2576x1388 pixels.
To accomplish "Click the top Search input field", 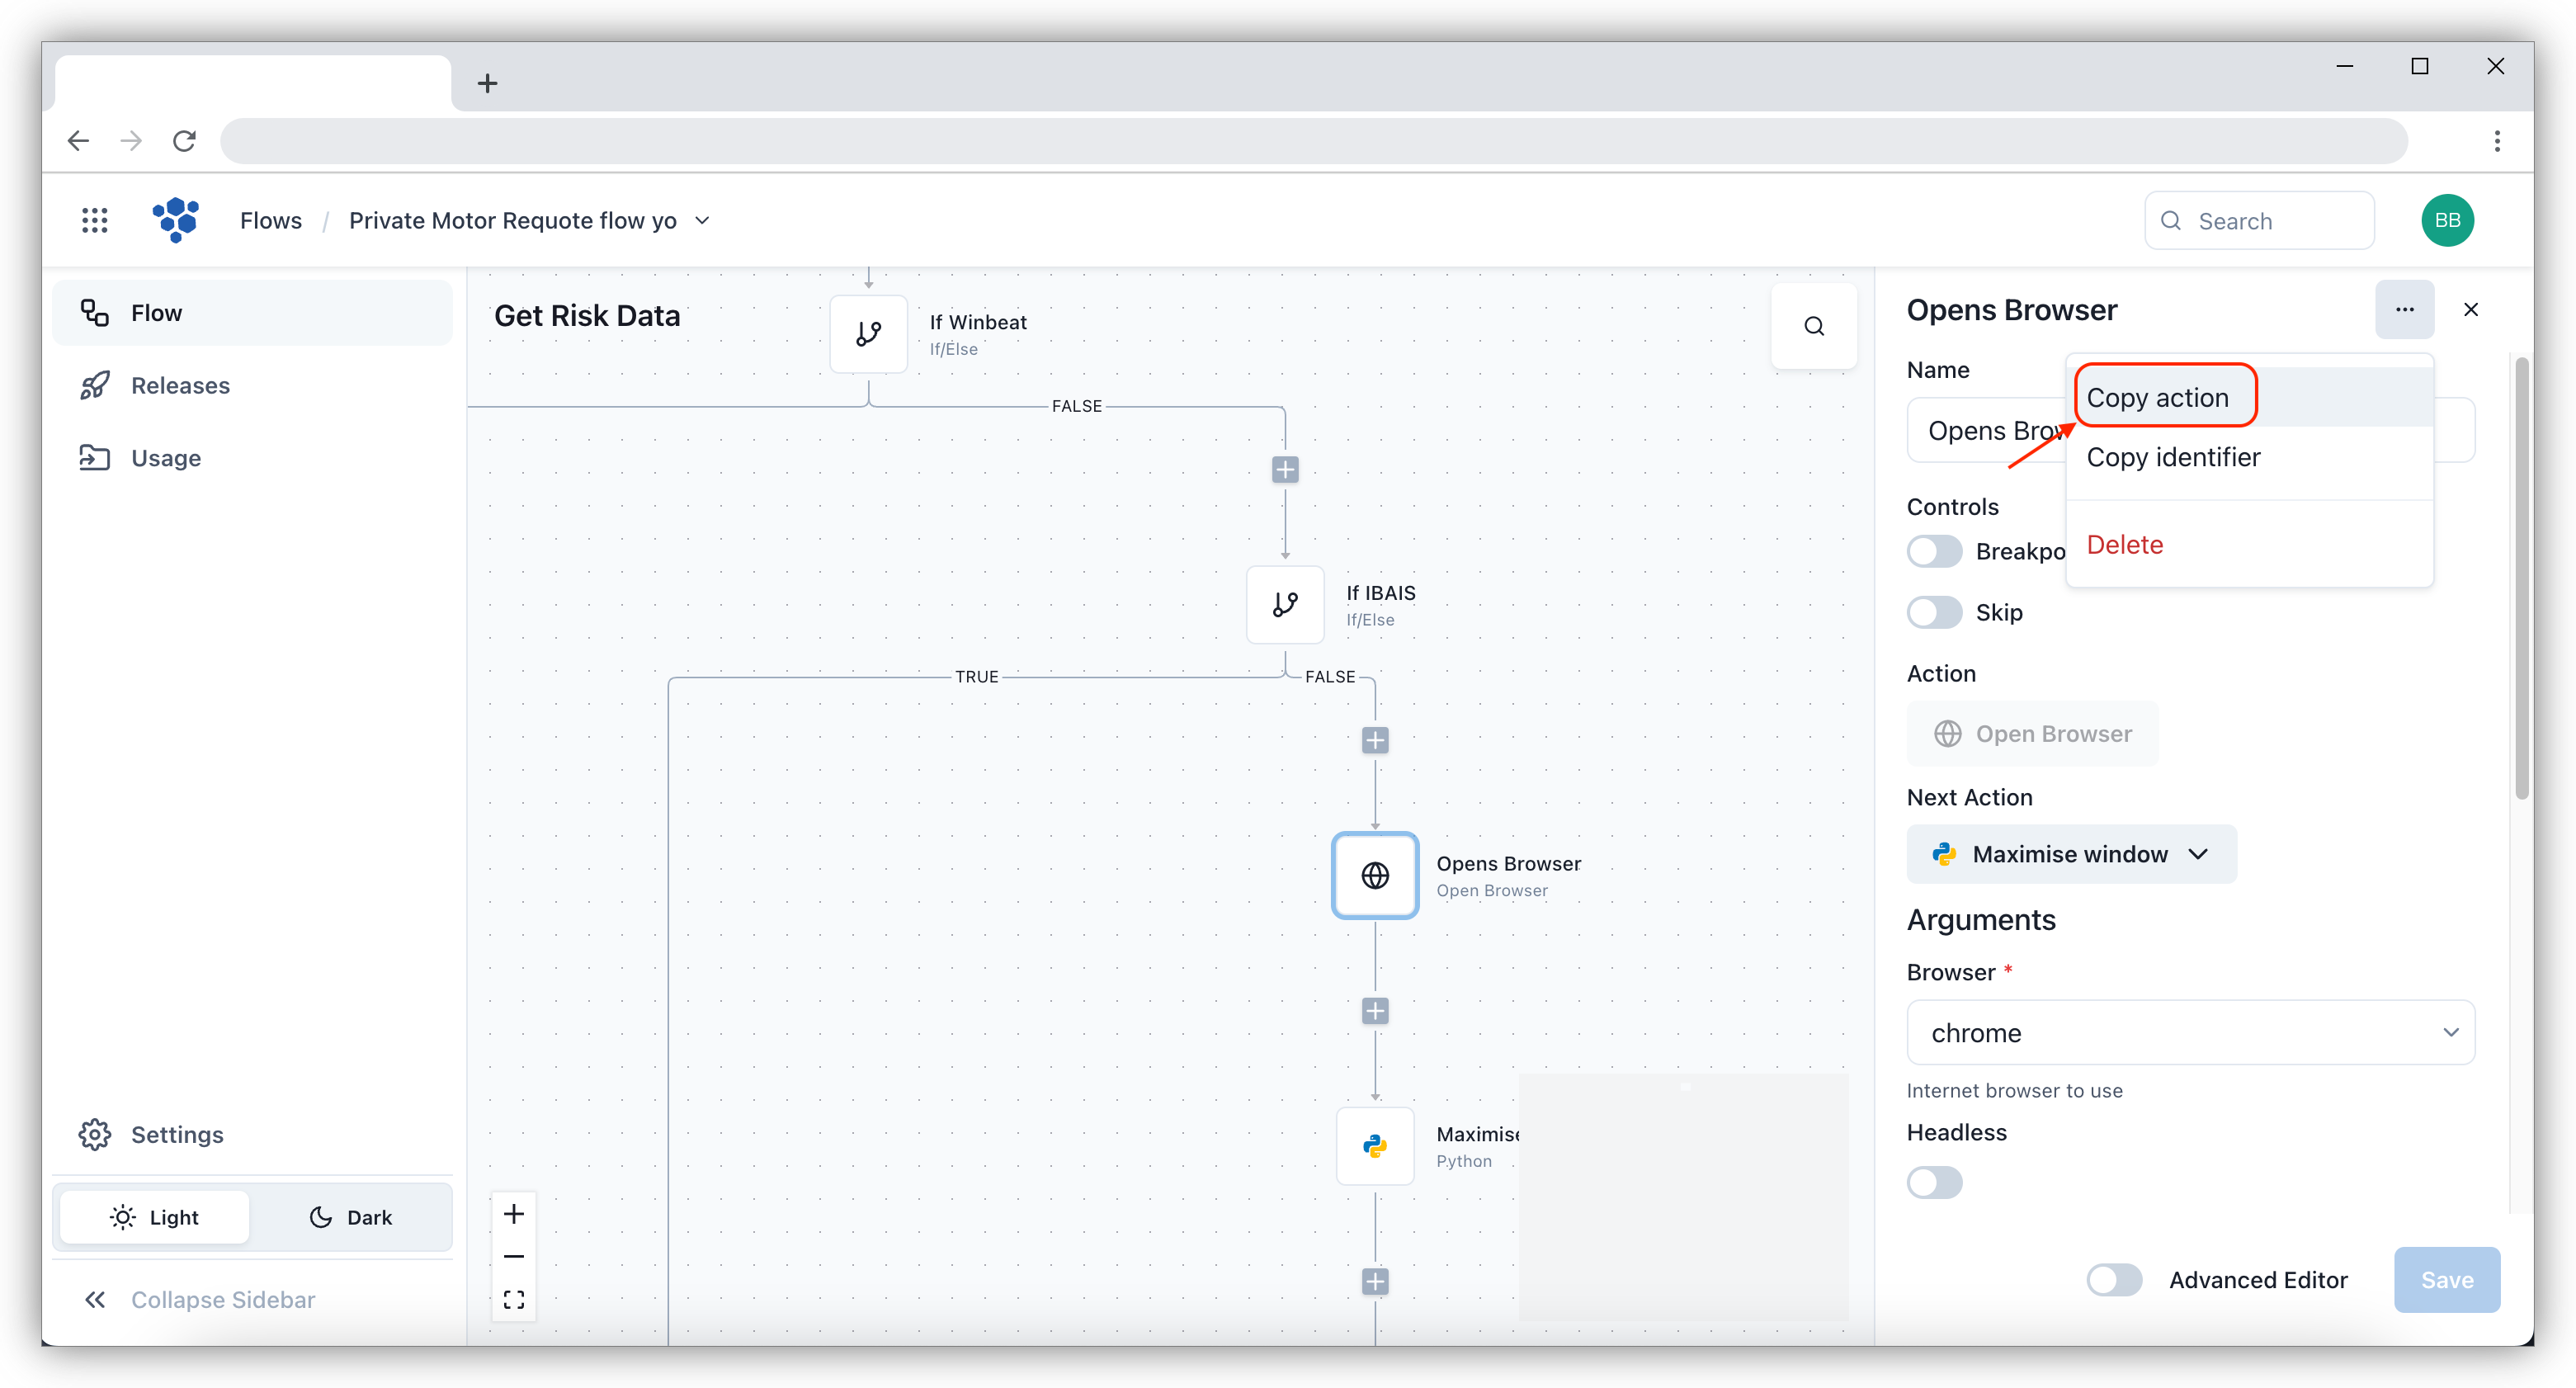I will point(2260,220).
